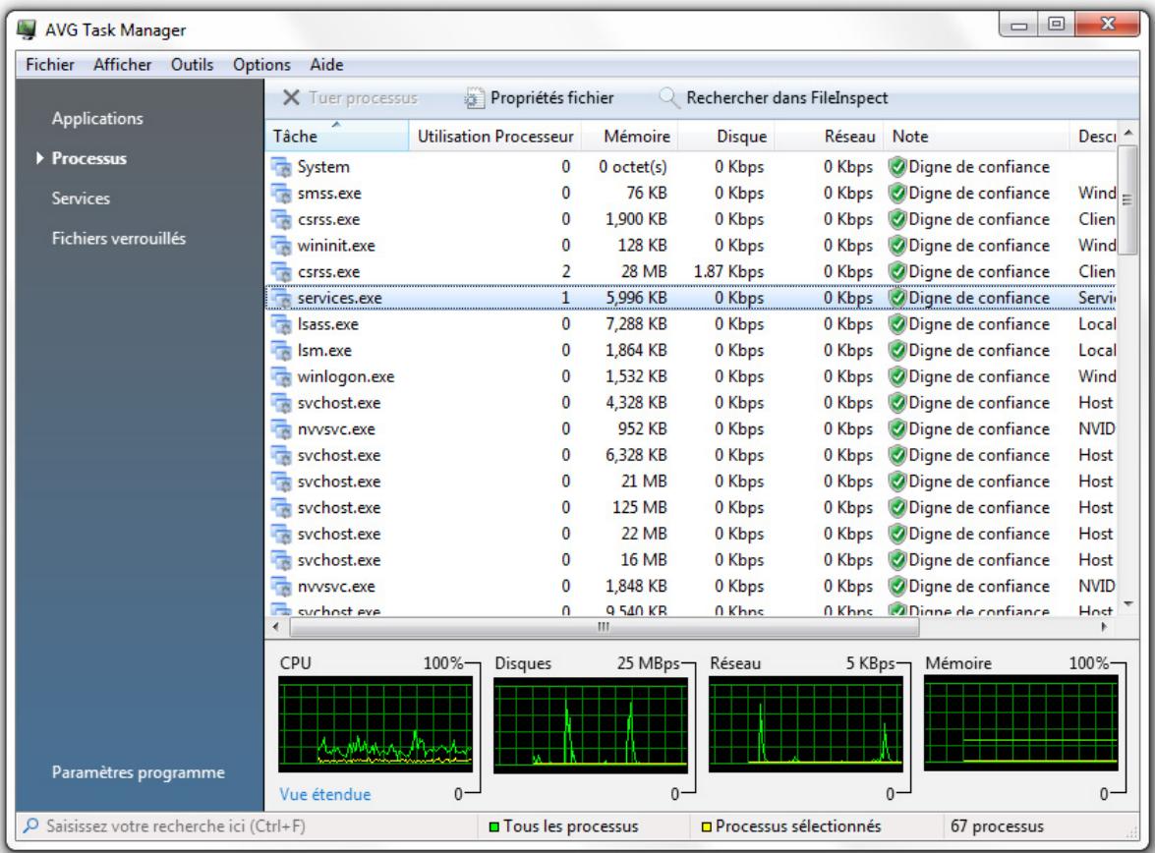
Task: Click horizontal scrollbar right arrow
Action: pos(1104,628)
